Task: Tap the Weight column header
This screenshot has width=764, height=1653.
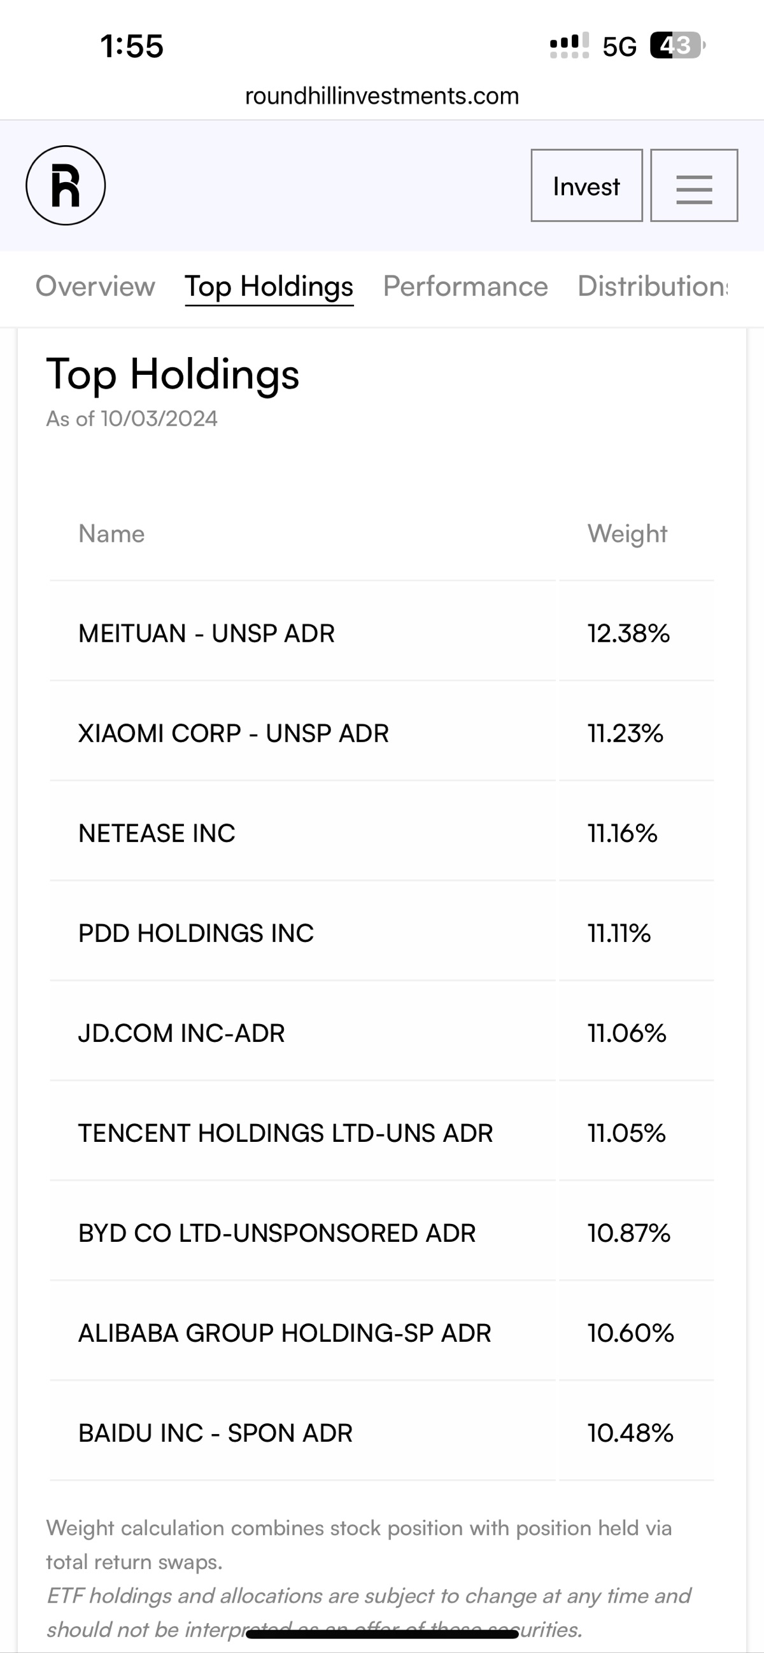Action: pos(627,534)
